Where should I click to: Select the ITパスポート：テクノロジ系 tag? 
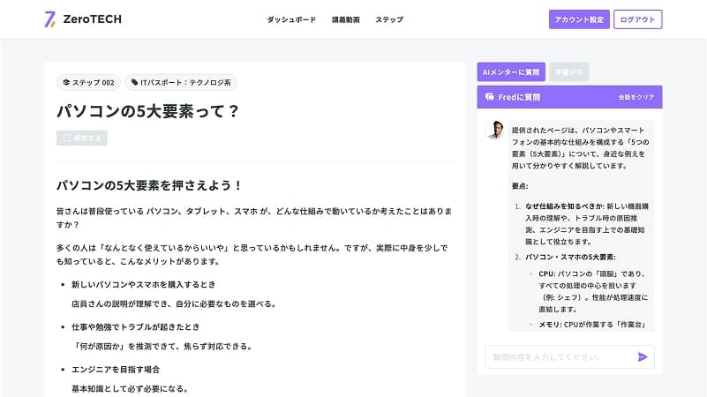181,83
